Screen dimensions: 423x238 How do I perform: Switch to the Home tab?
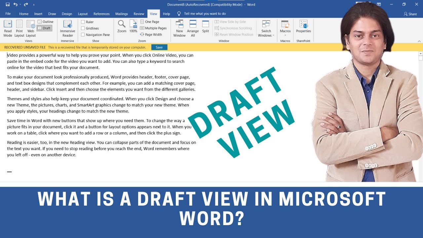[x=24, y=14]
